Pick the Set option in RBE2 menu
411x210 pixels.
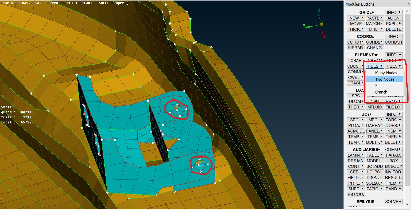(x=378, y=85)
